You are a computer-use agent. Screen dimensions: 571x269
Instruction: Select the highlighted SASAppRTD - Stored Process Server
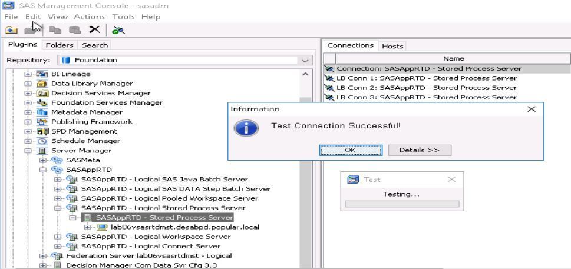point(164,217)
